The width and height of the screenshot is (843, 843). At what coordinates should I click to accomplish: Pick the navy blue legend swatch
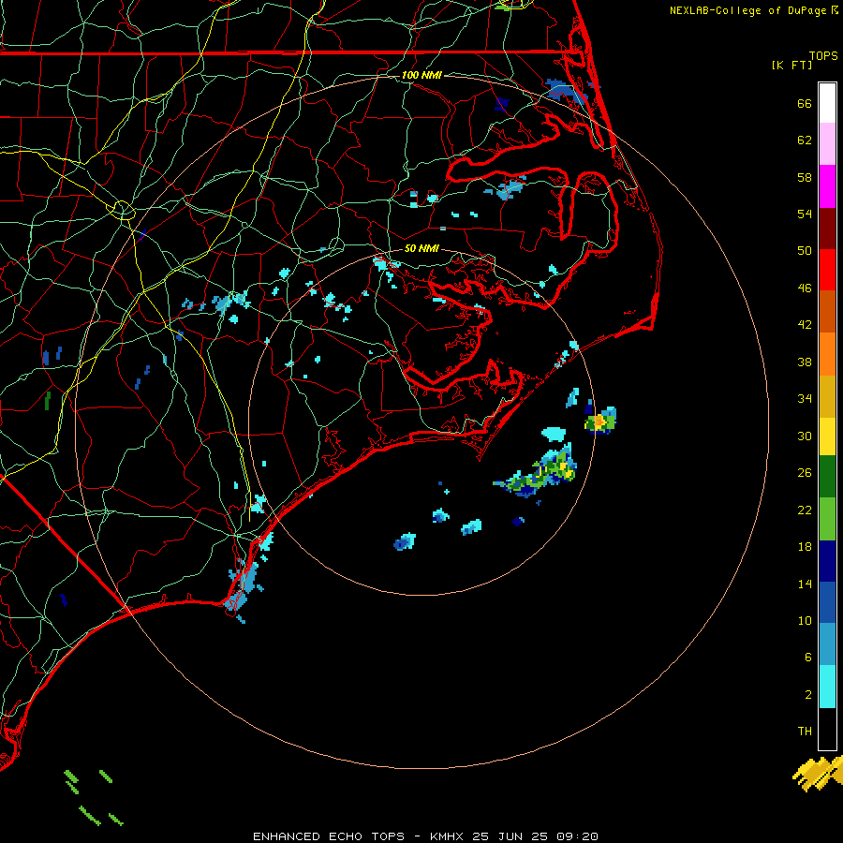tap(827, 561)
